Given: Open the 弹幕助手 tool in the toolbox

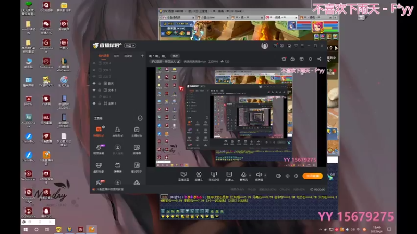Looking at the screenshot, I should pyautogui.click(x=99, y=132).
